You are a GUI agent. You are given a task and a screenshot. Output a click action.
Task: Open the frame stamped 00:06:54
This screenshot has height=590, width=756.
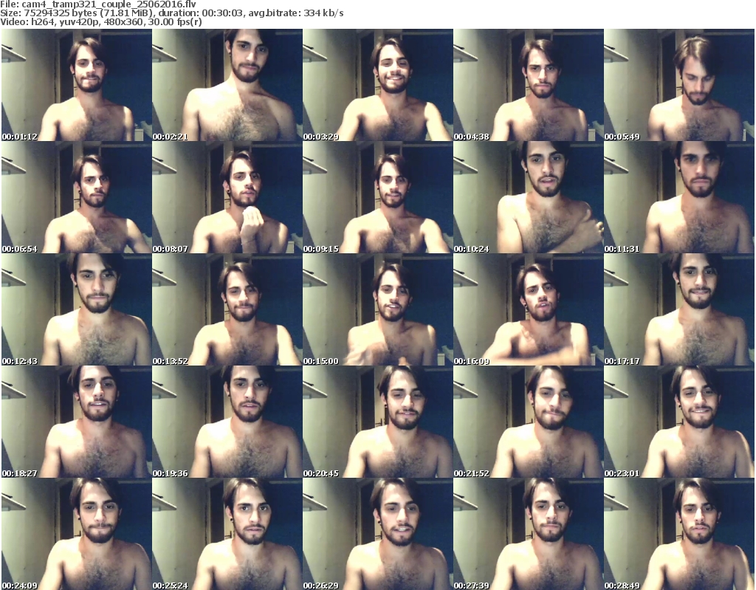[x=77, y=197]
